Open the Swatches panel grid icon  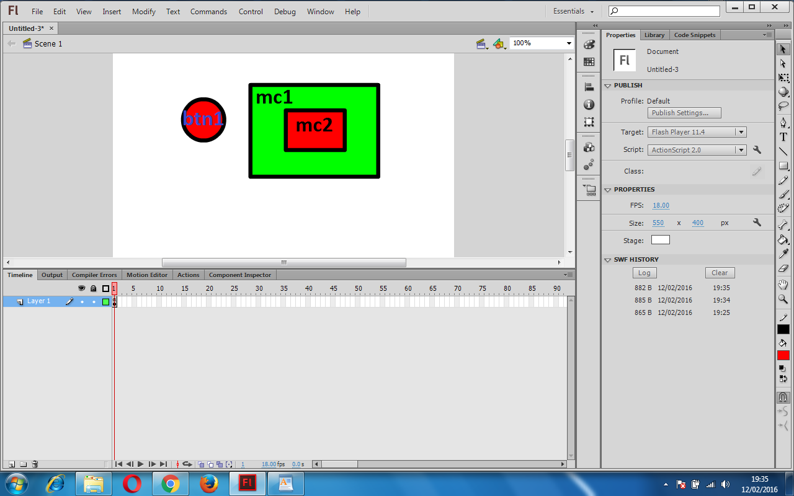pos(589,61)
